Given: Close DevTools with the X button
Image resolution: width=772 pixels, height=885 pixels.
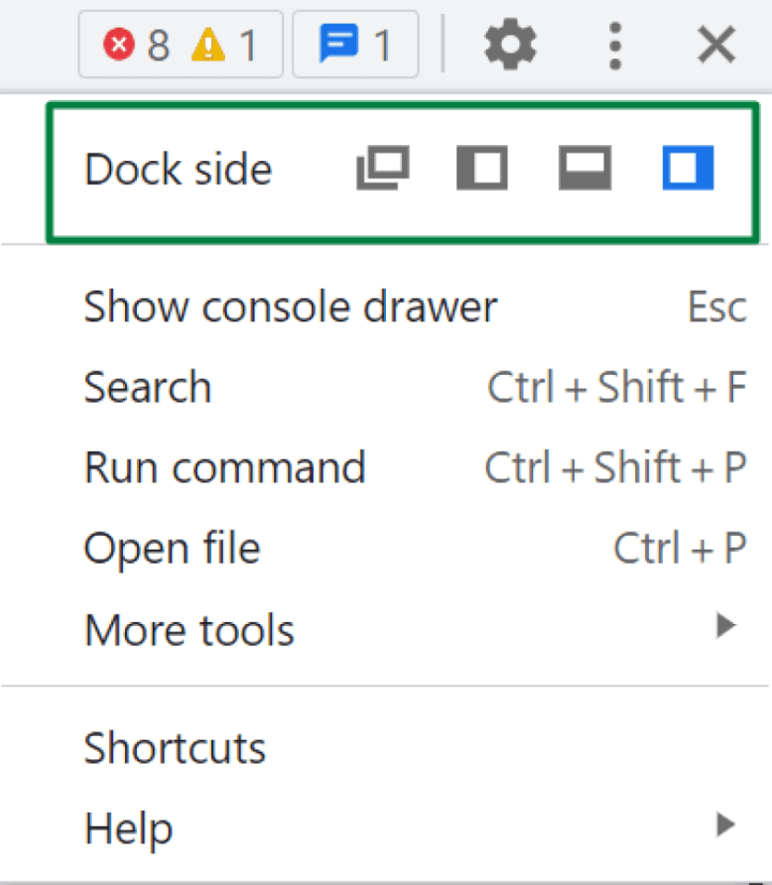Looking at the screenshot, I should pos(716,44).
